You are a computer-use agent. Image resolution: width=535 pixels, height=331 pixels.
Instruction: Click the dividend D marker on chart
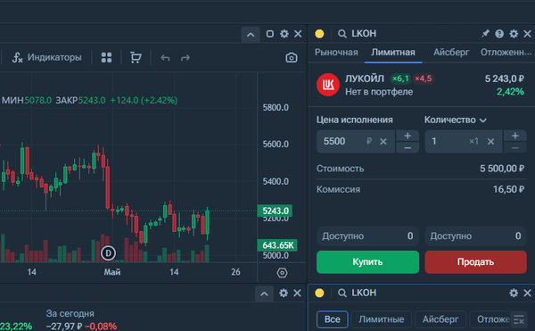click(108, 253)
